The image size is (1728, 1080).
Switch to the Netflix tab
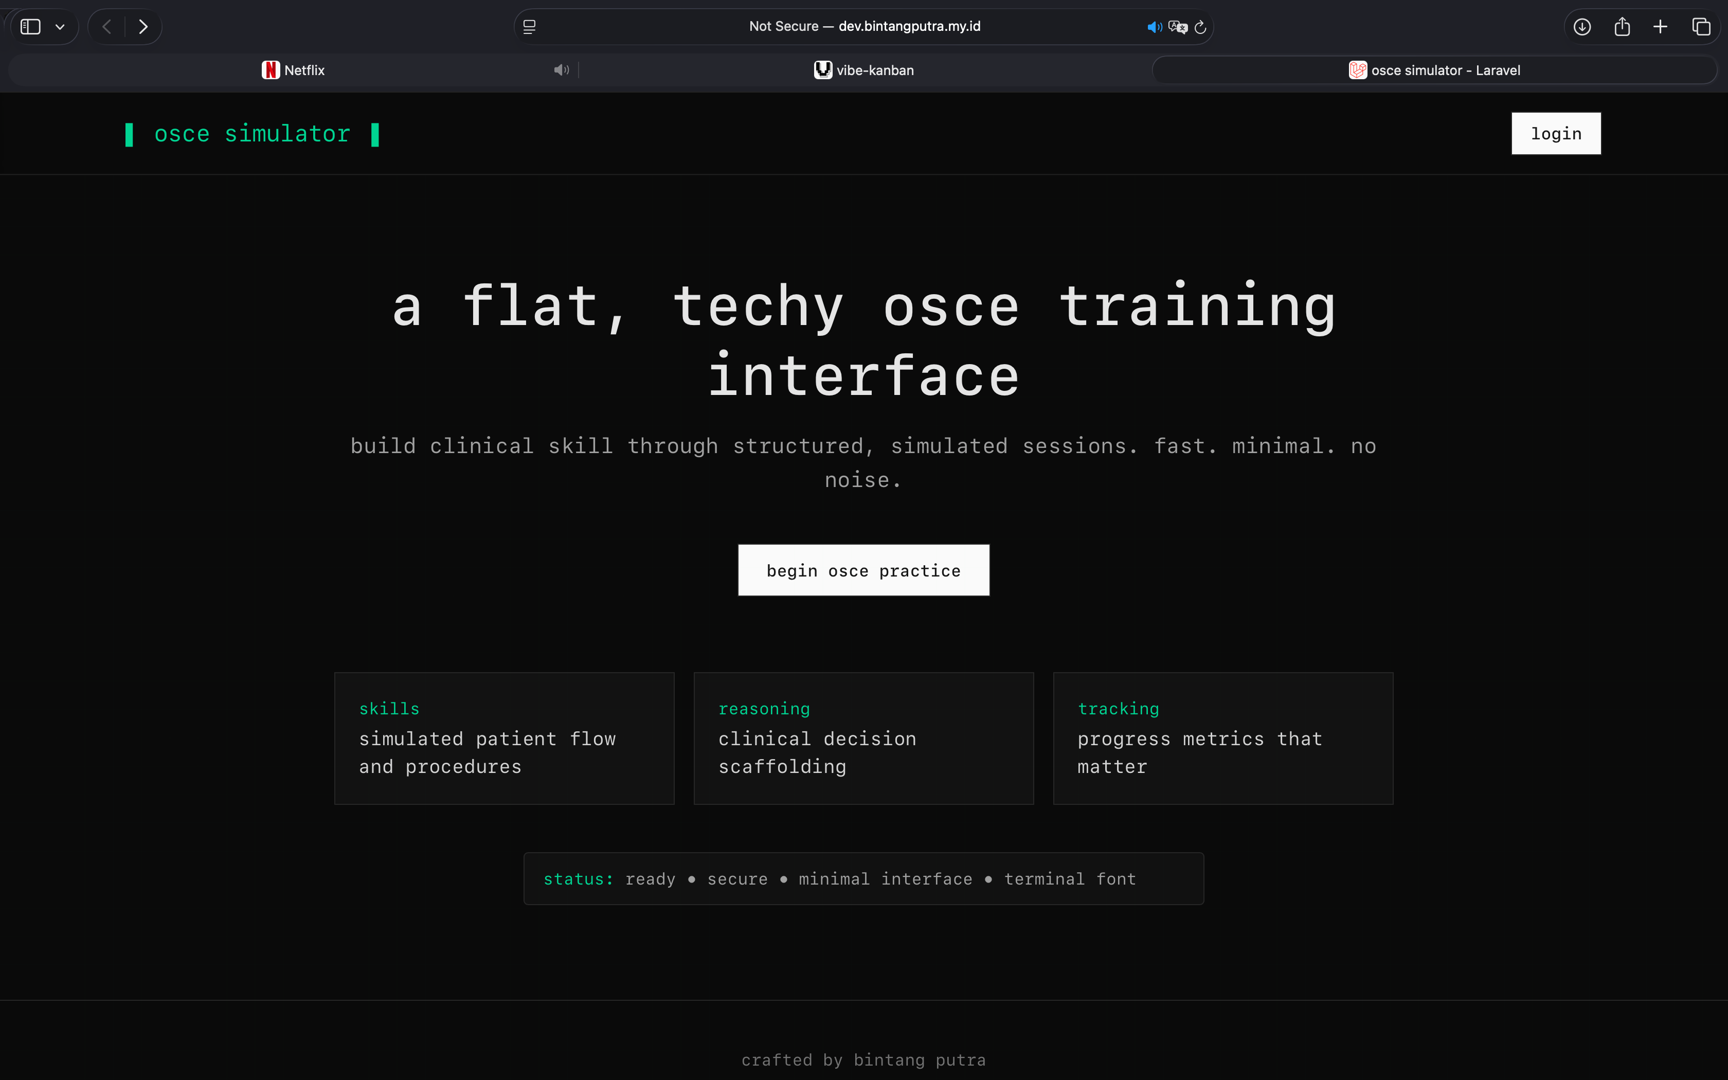pyautogui.click(x=294, y=70)
